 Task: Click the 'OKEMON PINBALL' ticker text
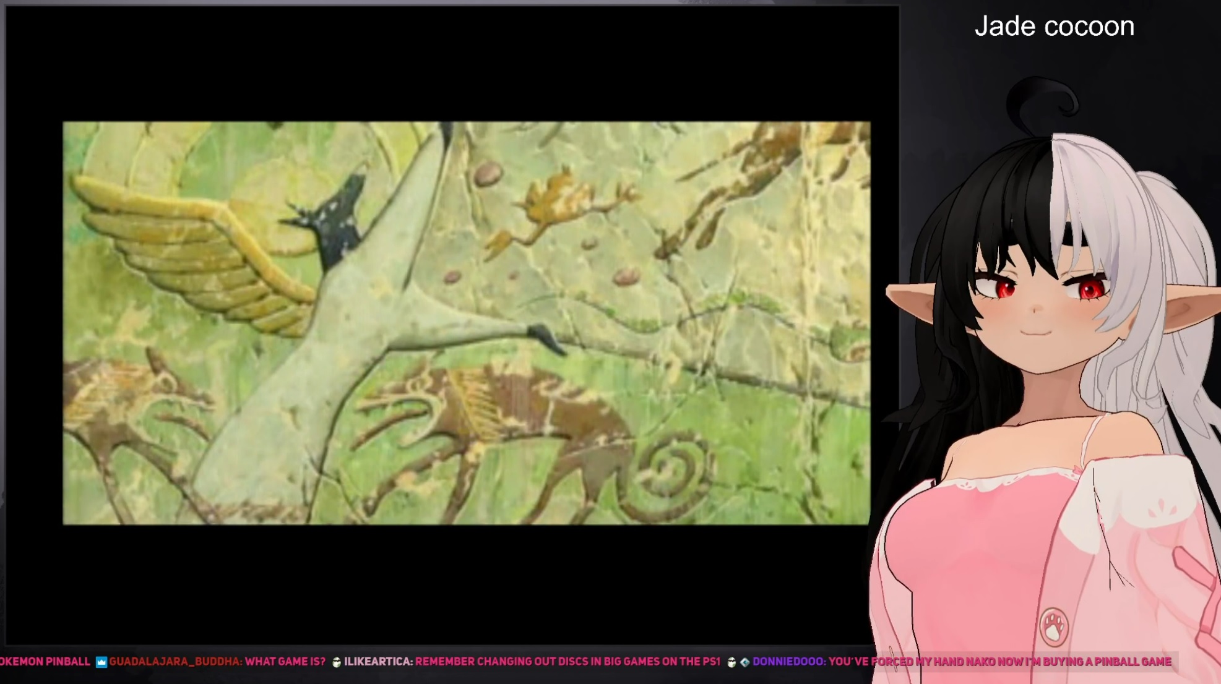point(45,662)
